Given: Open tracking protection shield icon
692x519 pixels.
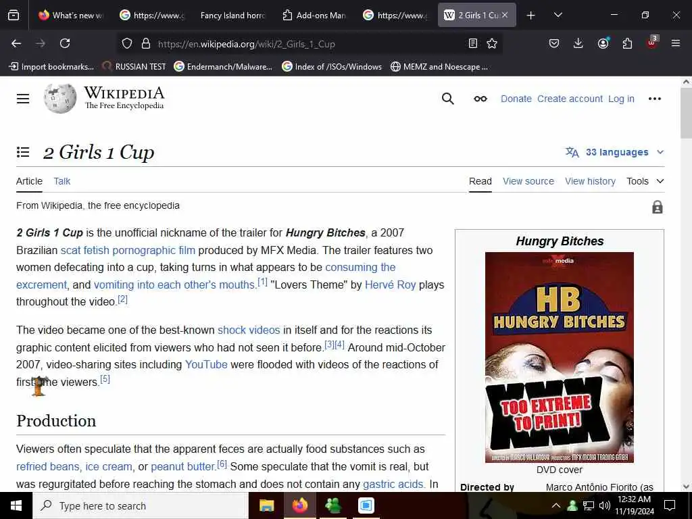Looking at the screenshot, I should point(127,43).
